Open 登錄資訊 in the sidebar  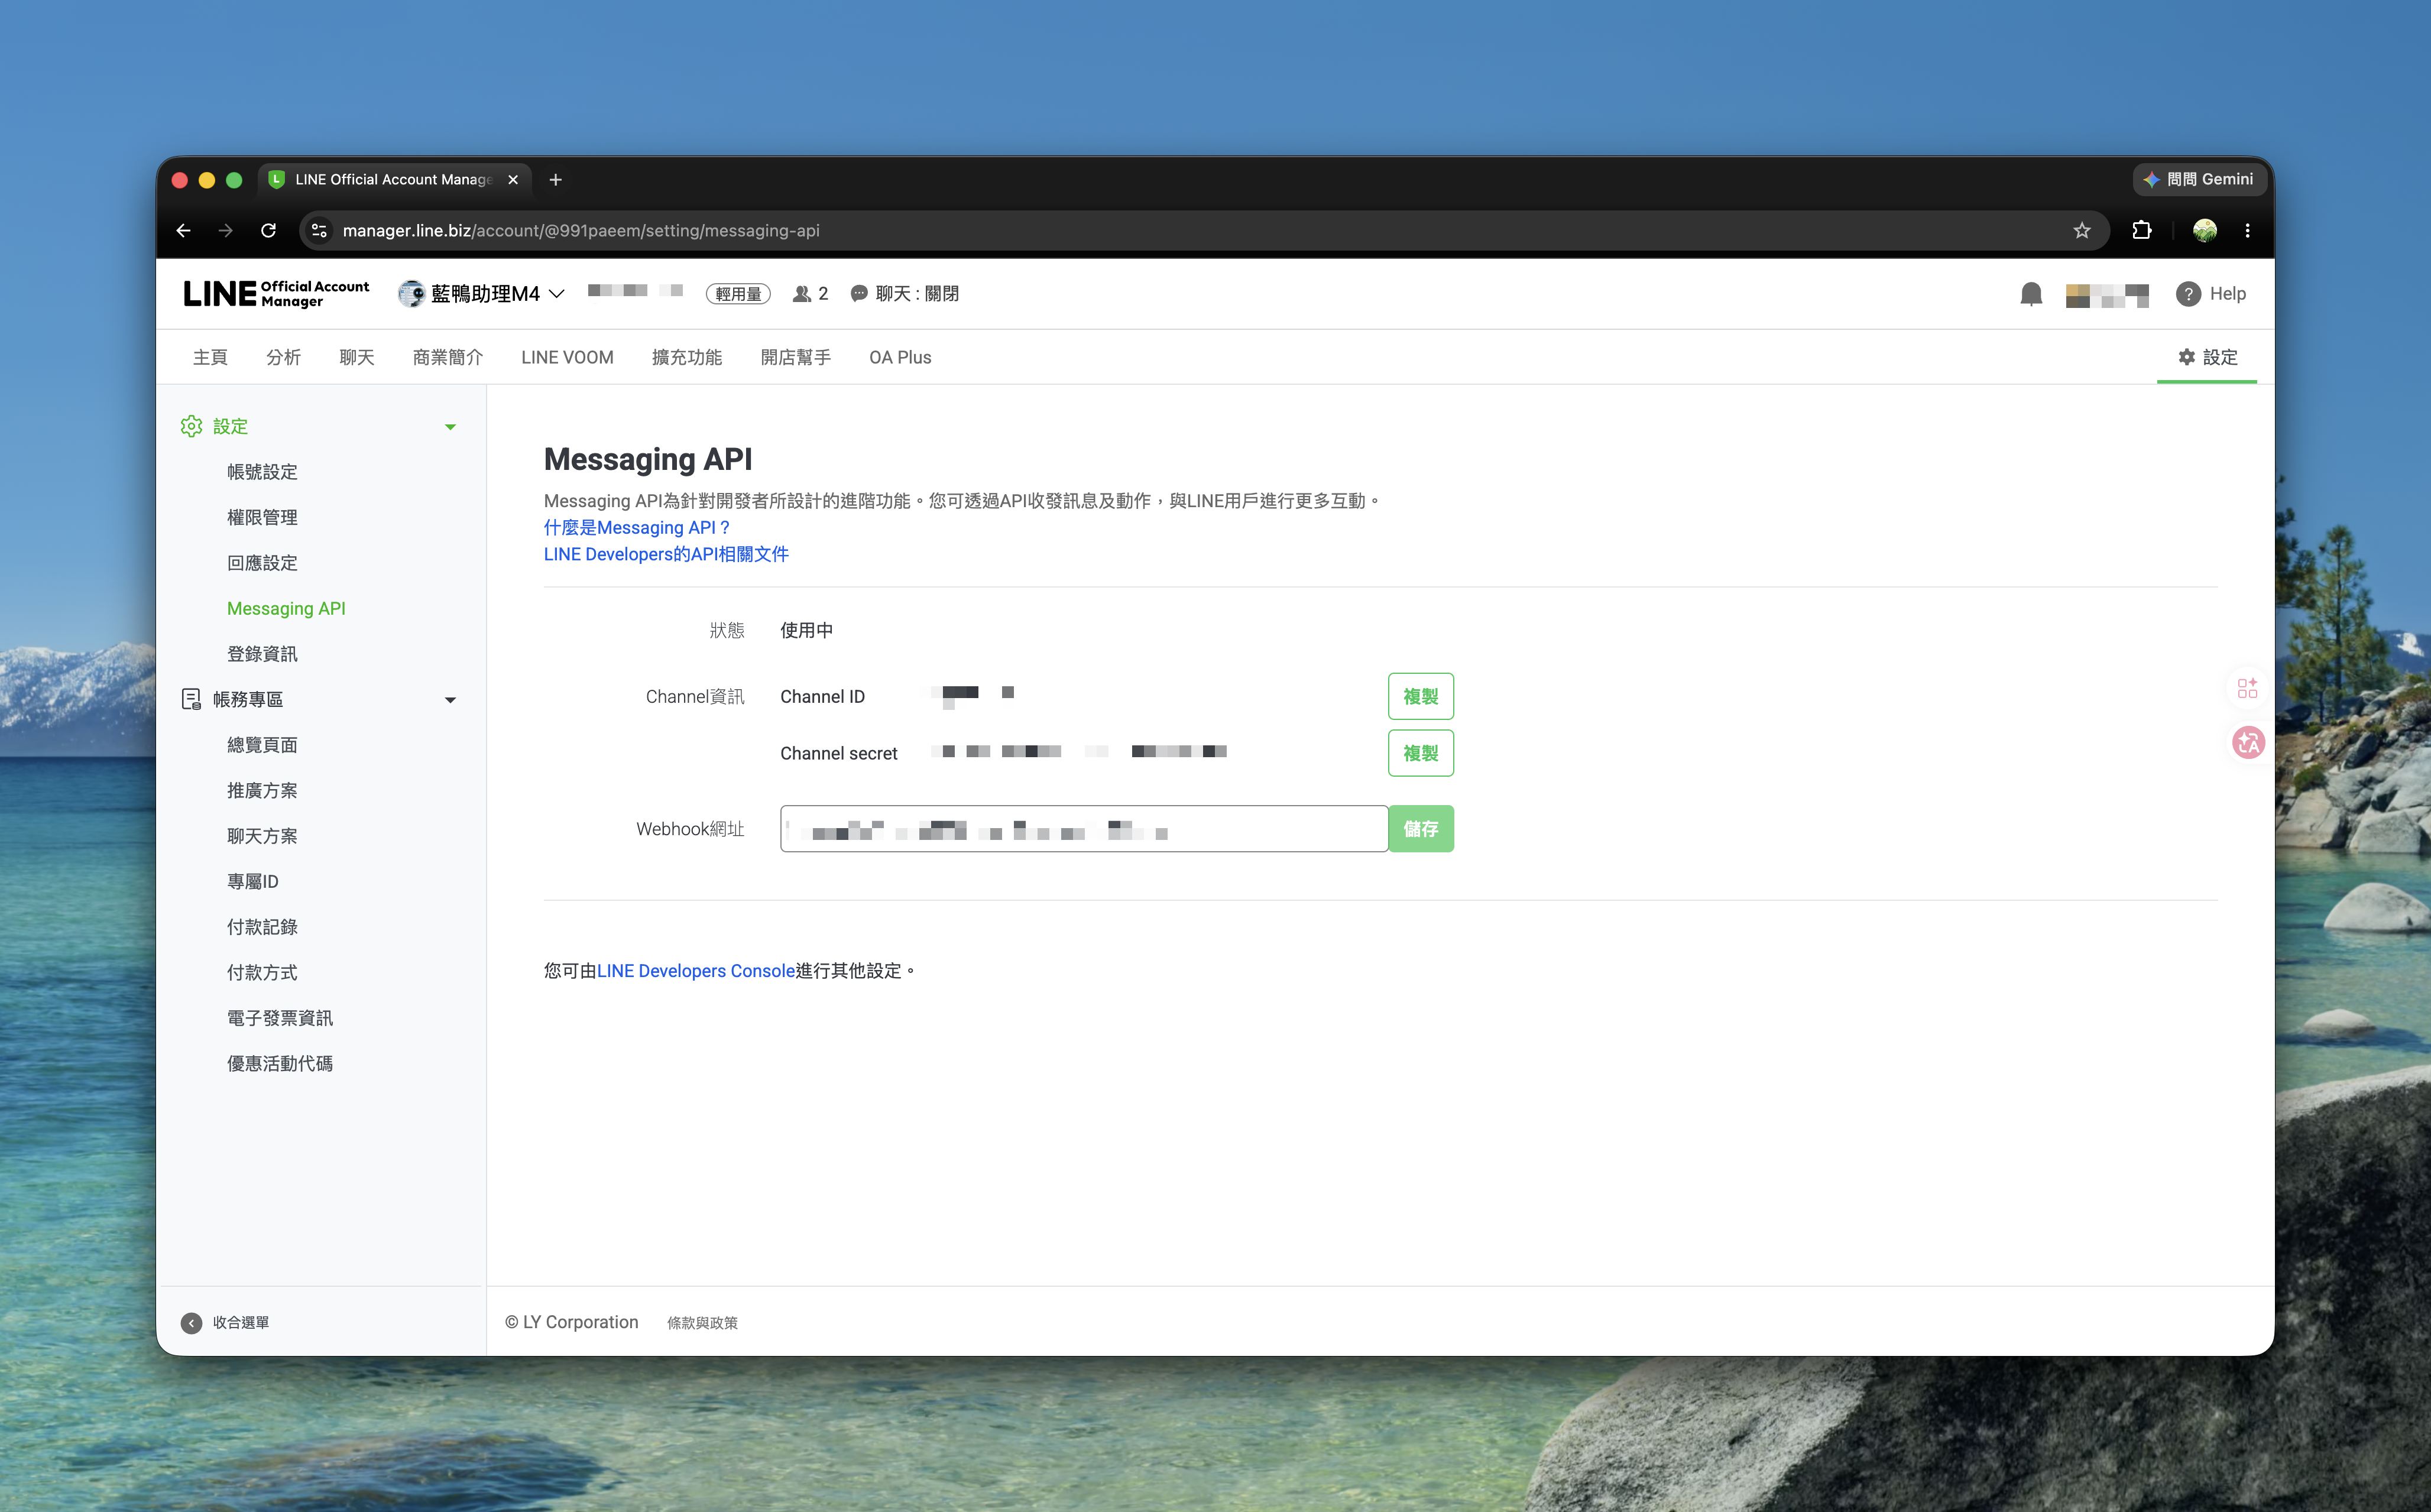[262, 654]
